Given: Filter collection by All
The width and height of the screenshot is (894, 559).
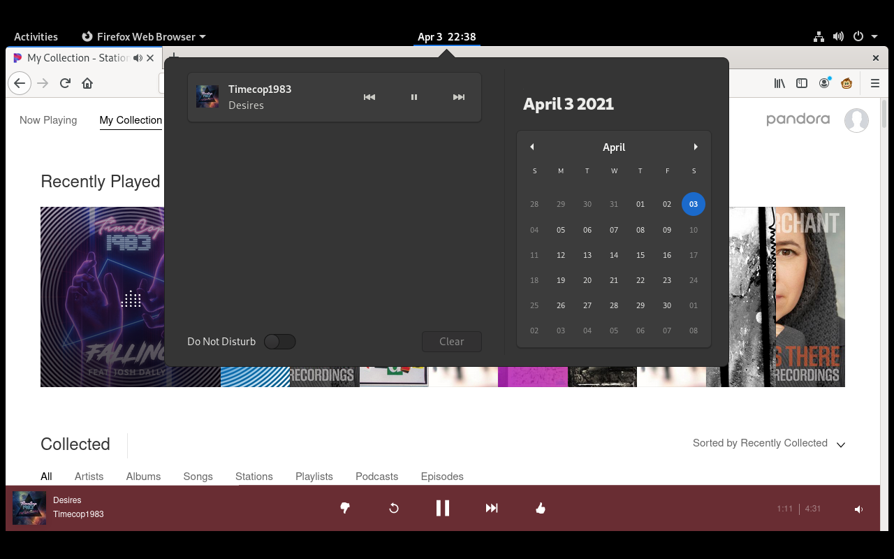Looking at the screenshot, I should 46,477.
